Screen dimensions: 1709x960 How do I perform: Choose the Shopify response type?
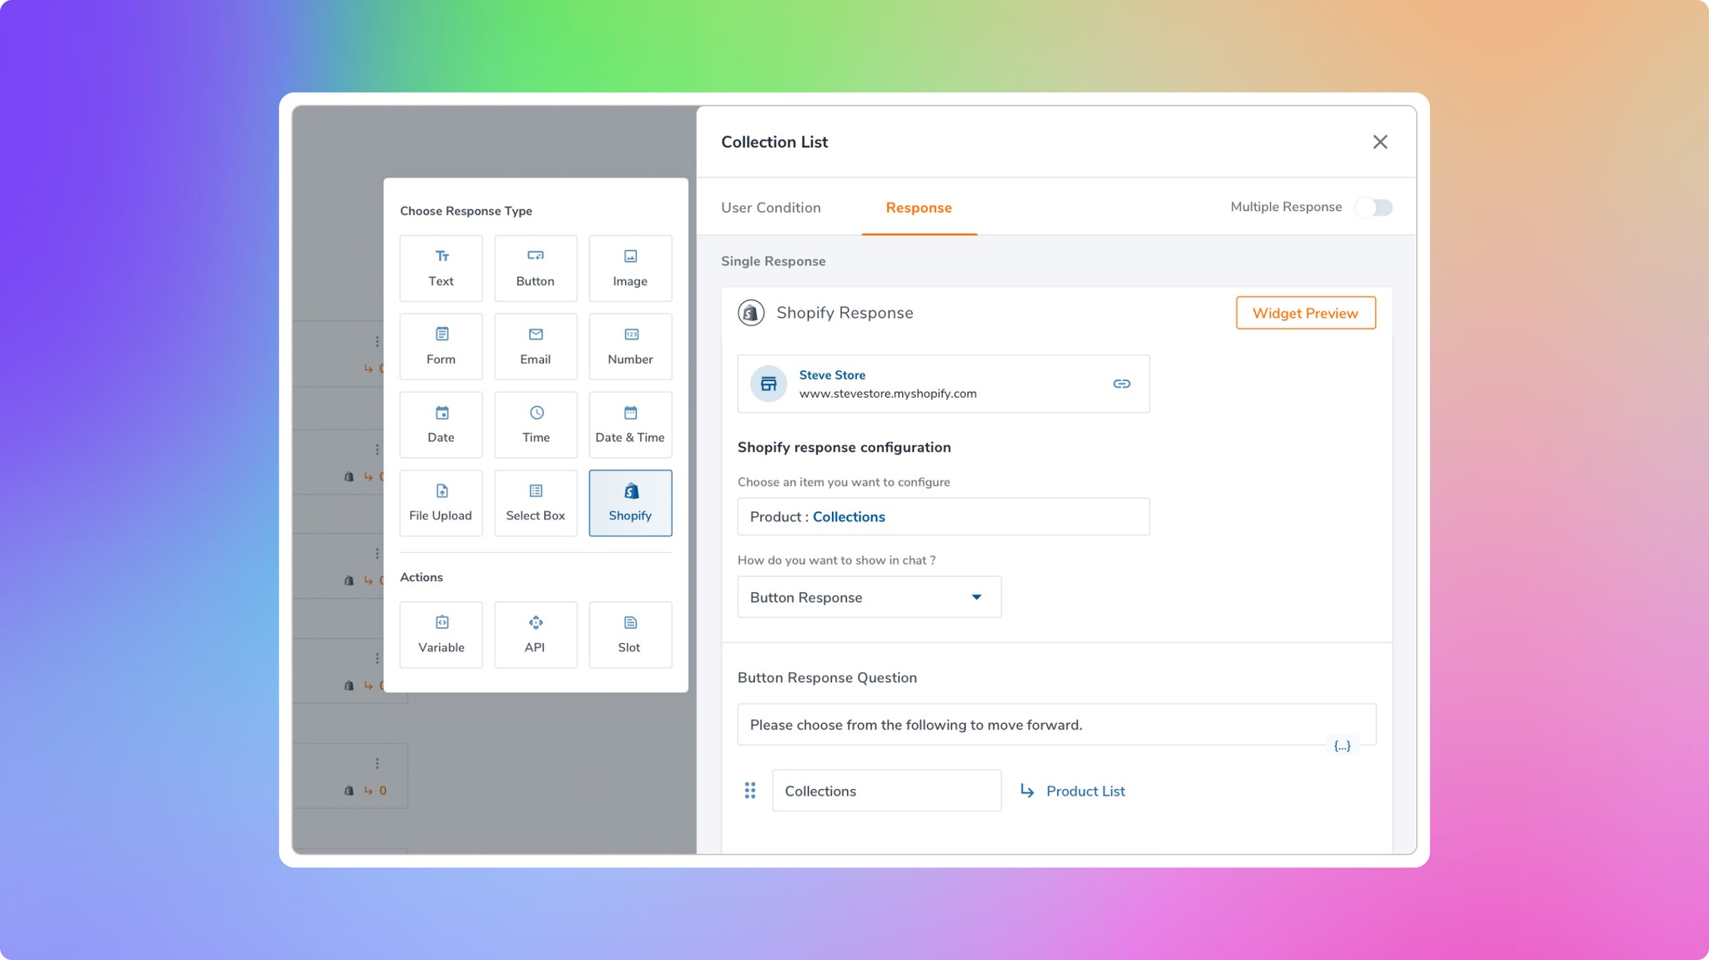630,502
